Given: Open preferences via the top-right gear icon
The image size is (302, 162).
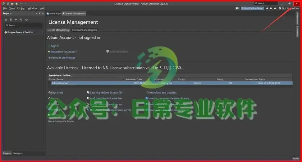Looking at the screenshot, I should click(x=271, y=9).
